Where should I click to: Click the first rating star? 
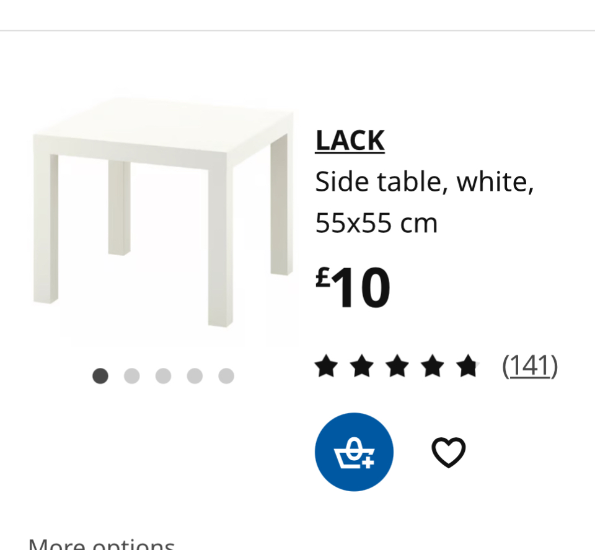(326, 367)
